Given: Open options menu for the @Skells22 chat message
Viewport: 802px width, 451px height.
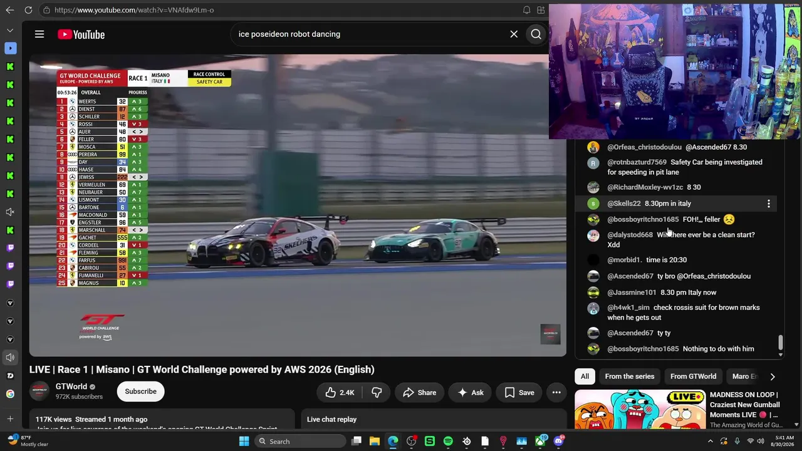Looking at the screenshot, I should click(x=769, y=204).
